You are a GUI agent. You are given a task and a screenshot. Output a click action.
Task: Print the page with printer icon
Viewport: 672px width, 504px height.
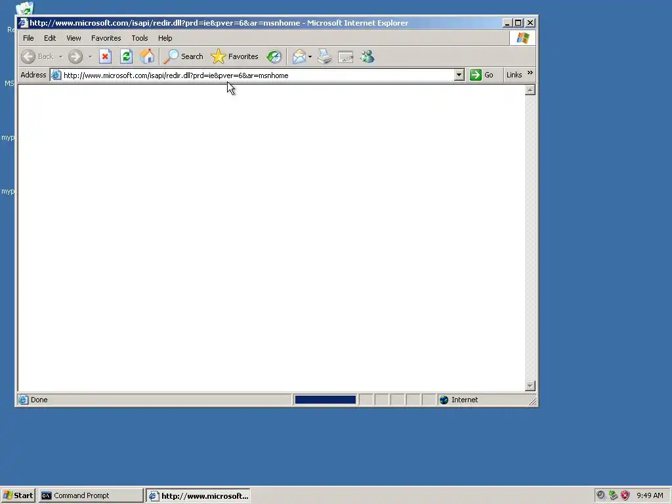[x=324, y=56]
